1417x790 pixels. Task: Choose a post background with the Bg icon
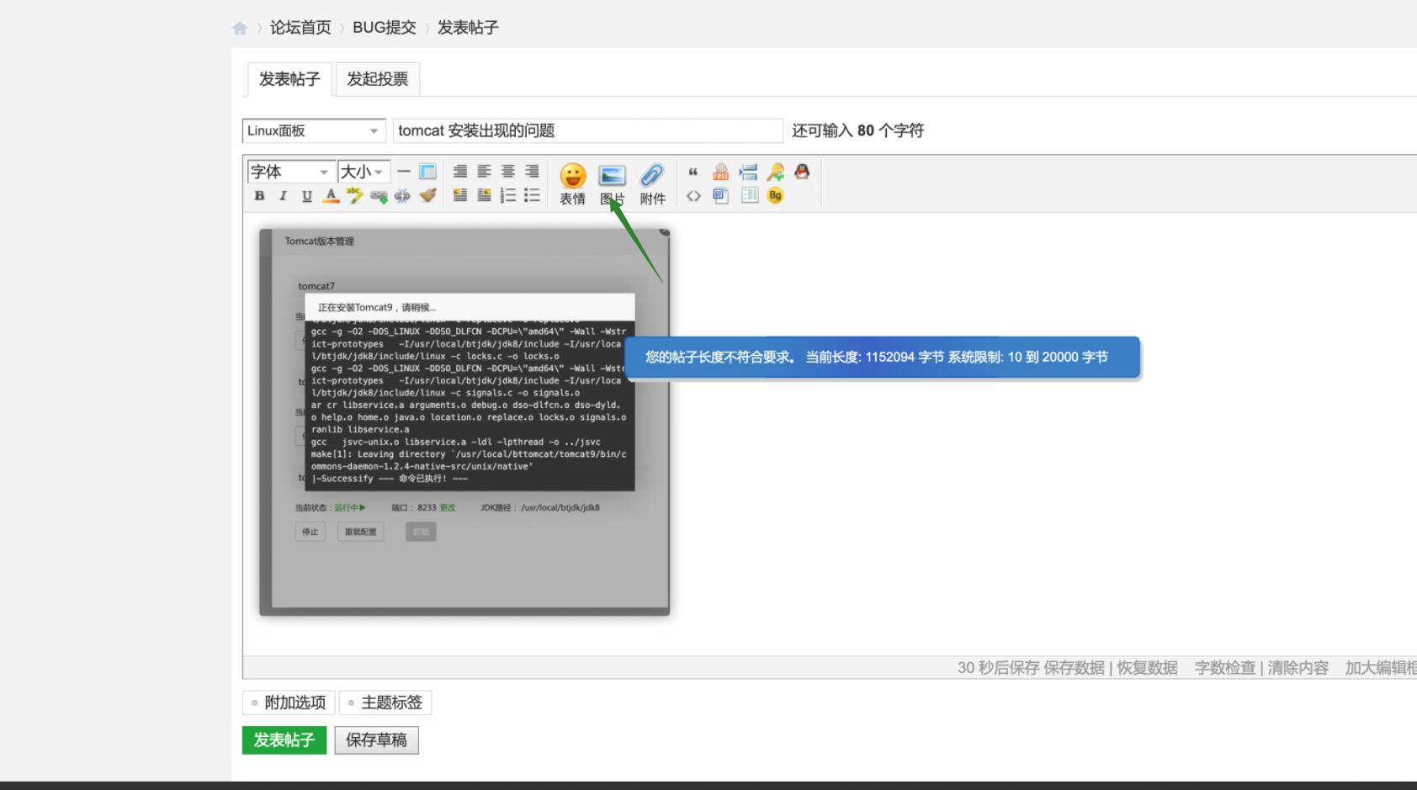click(x=775, y=196)
